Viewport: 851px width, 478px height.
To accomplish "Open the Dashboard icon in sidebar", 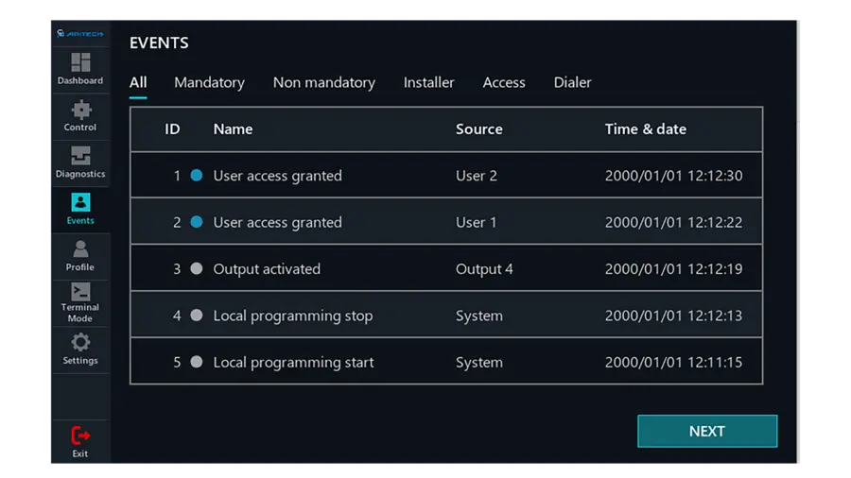I will pos(80,63).
